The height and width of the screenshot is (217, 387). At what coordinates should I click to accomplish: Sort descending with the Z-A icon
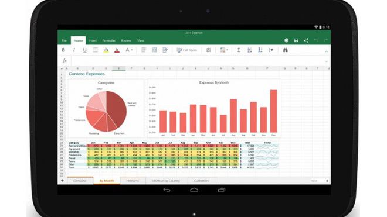click(260, 50)
